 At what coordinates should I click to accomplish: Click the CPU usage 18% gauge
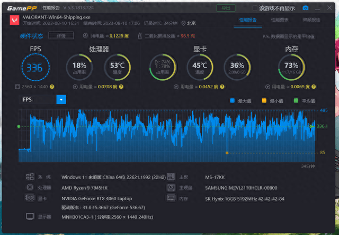click(79, 67)
